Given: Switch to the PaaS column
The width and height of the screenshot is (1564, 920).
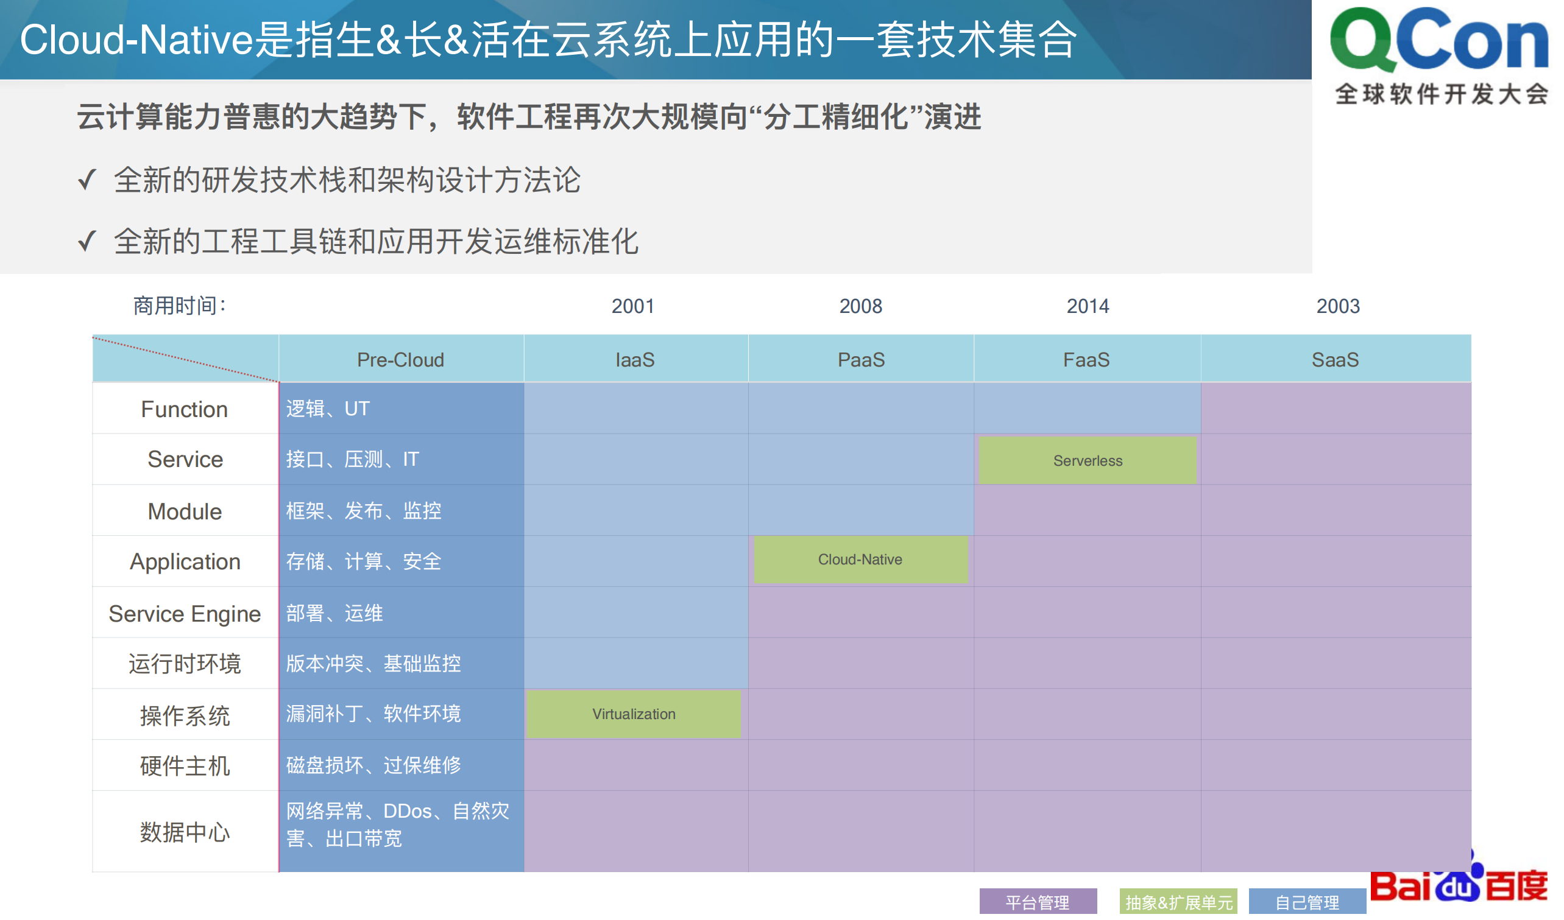Looking at the screenshot, I should click(x=860, y=359).
